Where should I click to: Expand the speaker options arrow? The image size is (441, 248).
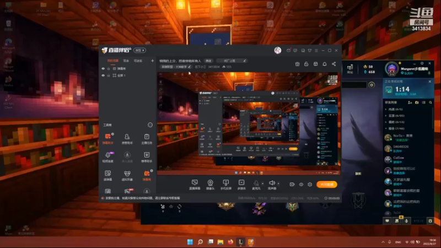(278, 184)
